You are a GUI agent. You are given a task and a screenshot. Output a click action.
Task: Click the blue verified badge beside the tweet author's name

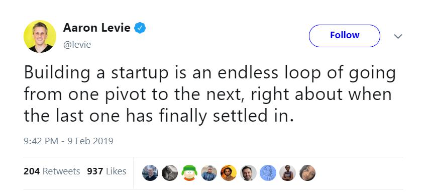point(140,28)
